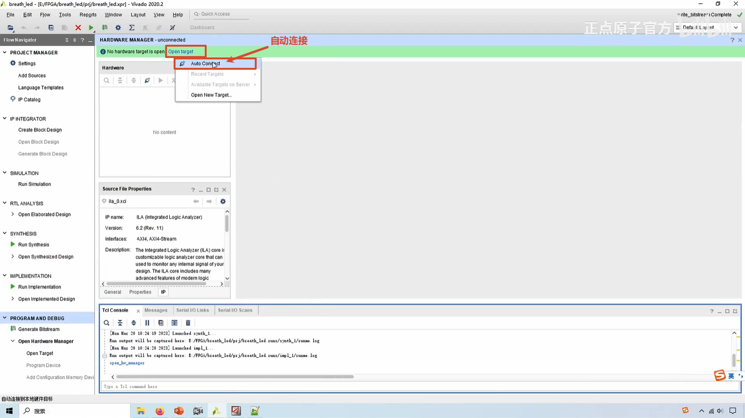745x418 pixels.
Task: Collapse the RTL ANALYSIS section
Action: [x=5, y=203]
